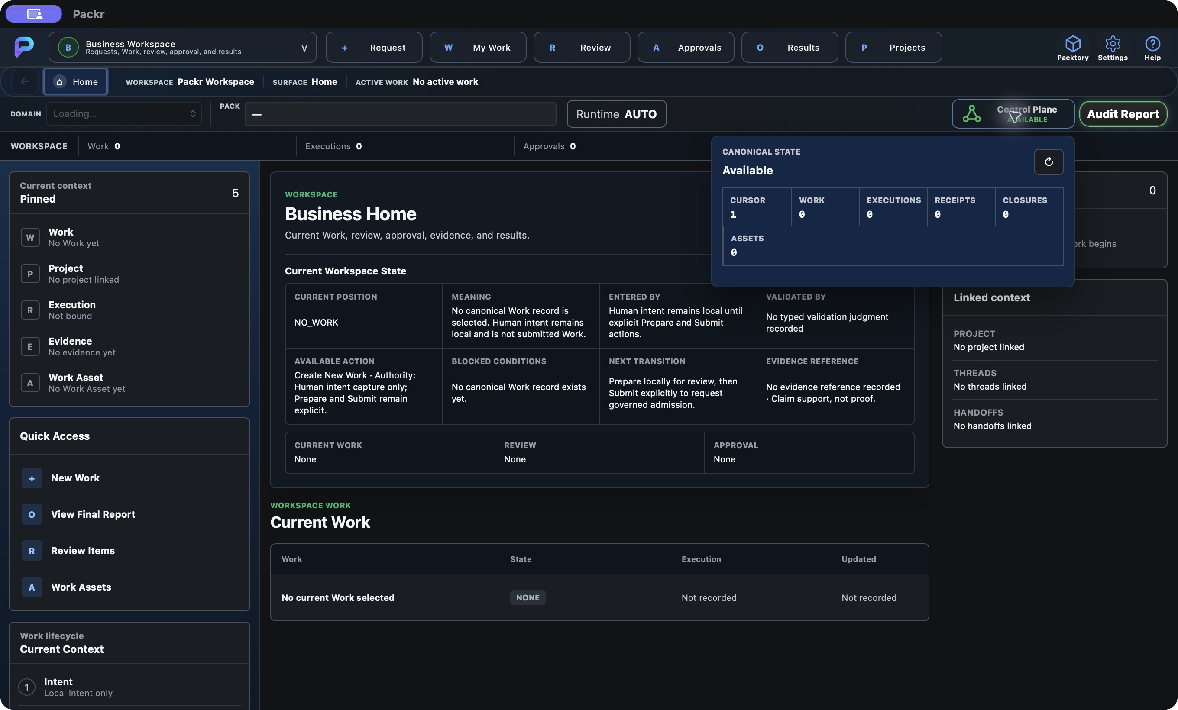Image resolution: width=1178 pixels, height=710 pixels.
Task: Click the A icon beside Work Assets
Action: 32,587
